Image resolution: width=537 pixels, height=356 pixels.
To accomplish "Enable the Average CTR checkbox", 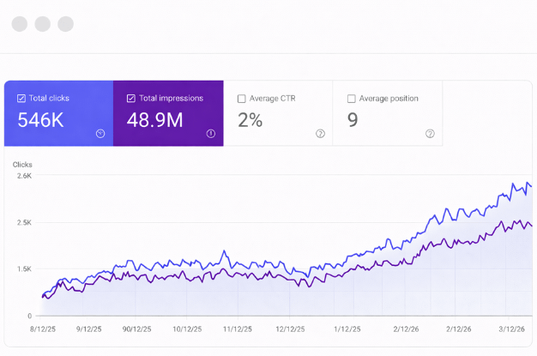I will click(242, 99).
